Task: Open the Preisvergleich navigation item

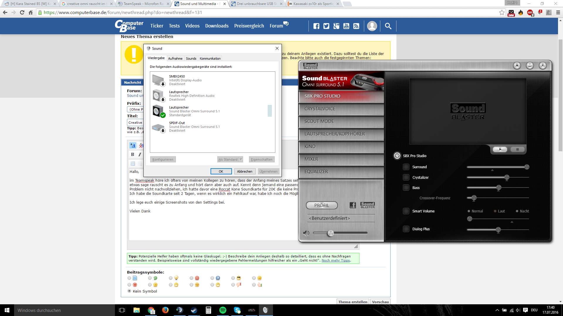Action: (x=249, y=26)
